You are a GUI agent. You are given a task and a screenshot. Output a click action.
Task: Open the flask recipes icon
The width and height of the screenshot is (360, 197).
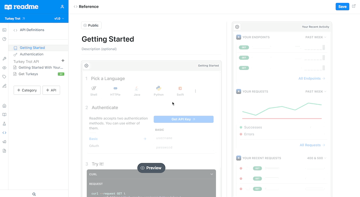(x=4, y=124)
